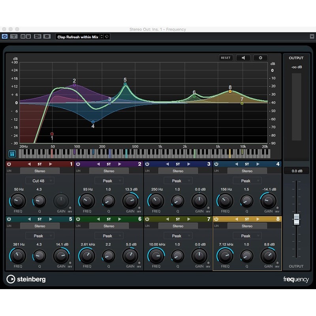Click band 5 previous channel mode arrow
This screenshot has width=316, height=316.
pyautogui.click(x=29, y=219)
